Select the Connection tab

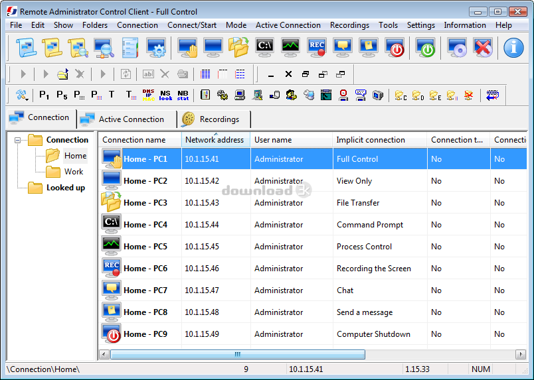pyautogui.click(x=41, y=117)
